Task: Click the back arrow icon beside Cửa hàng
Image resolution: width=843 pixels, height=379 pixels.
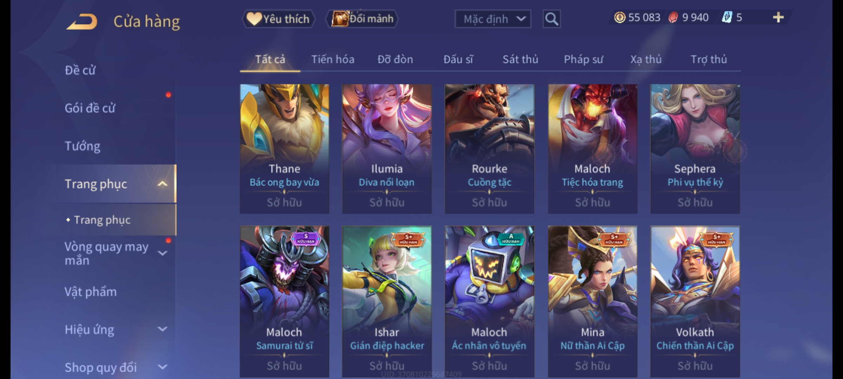Action: click(82, 22)
